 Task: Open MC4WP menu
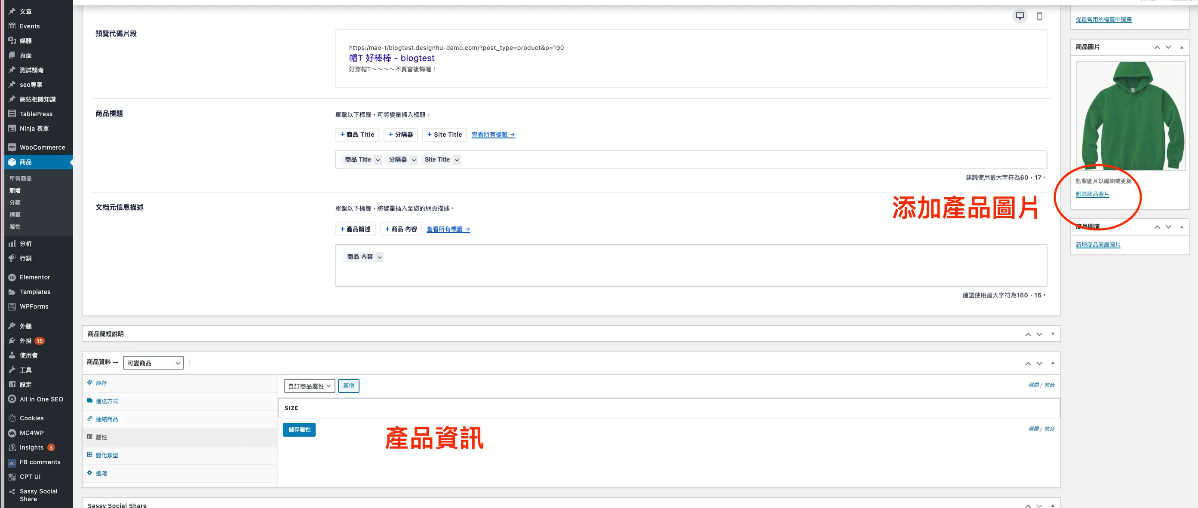(32, 433)
